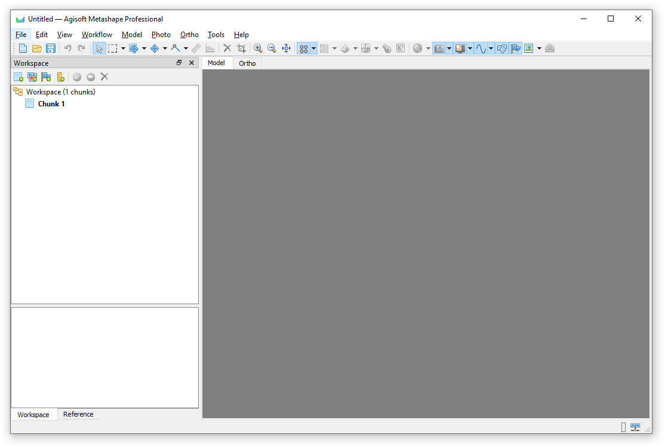Toggle the Show Cameras button

point(439,48)
